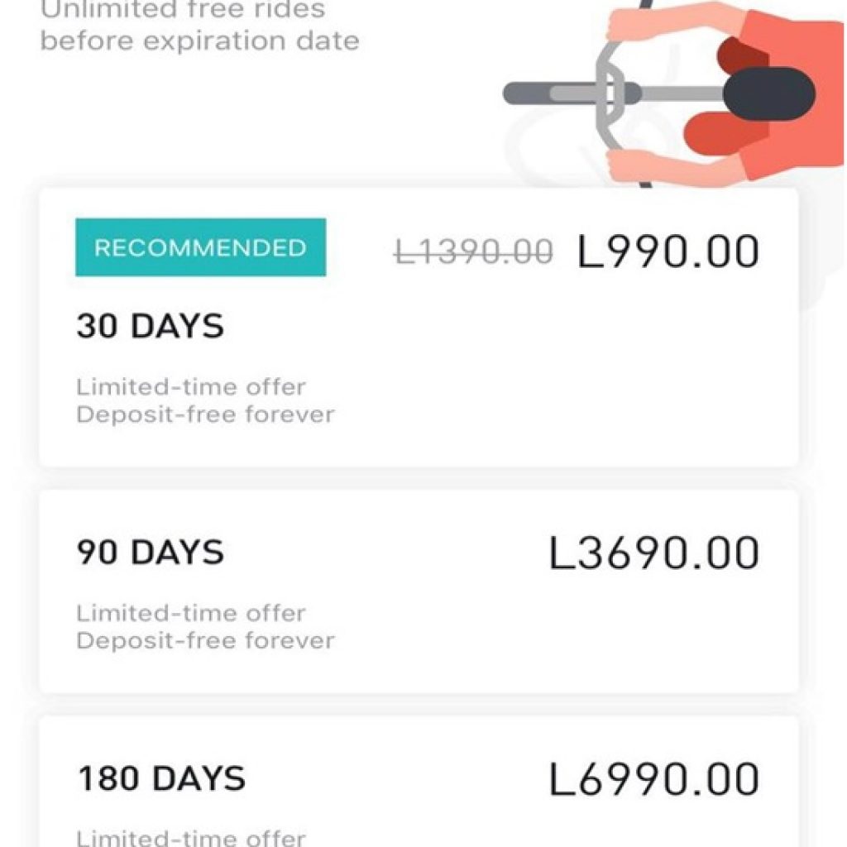The height and width of the screenshot is (847, 847).
Task: Tap the L3690.00 price
Action: pos(653,553)
